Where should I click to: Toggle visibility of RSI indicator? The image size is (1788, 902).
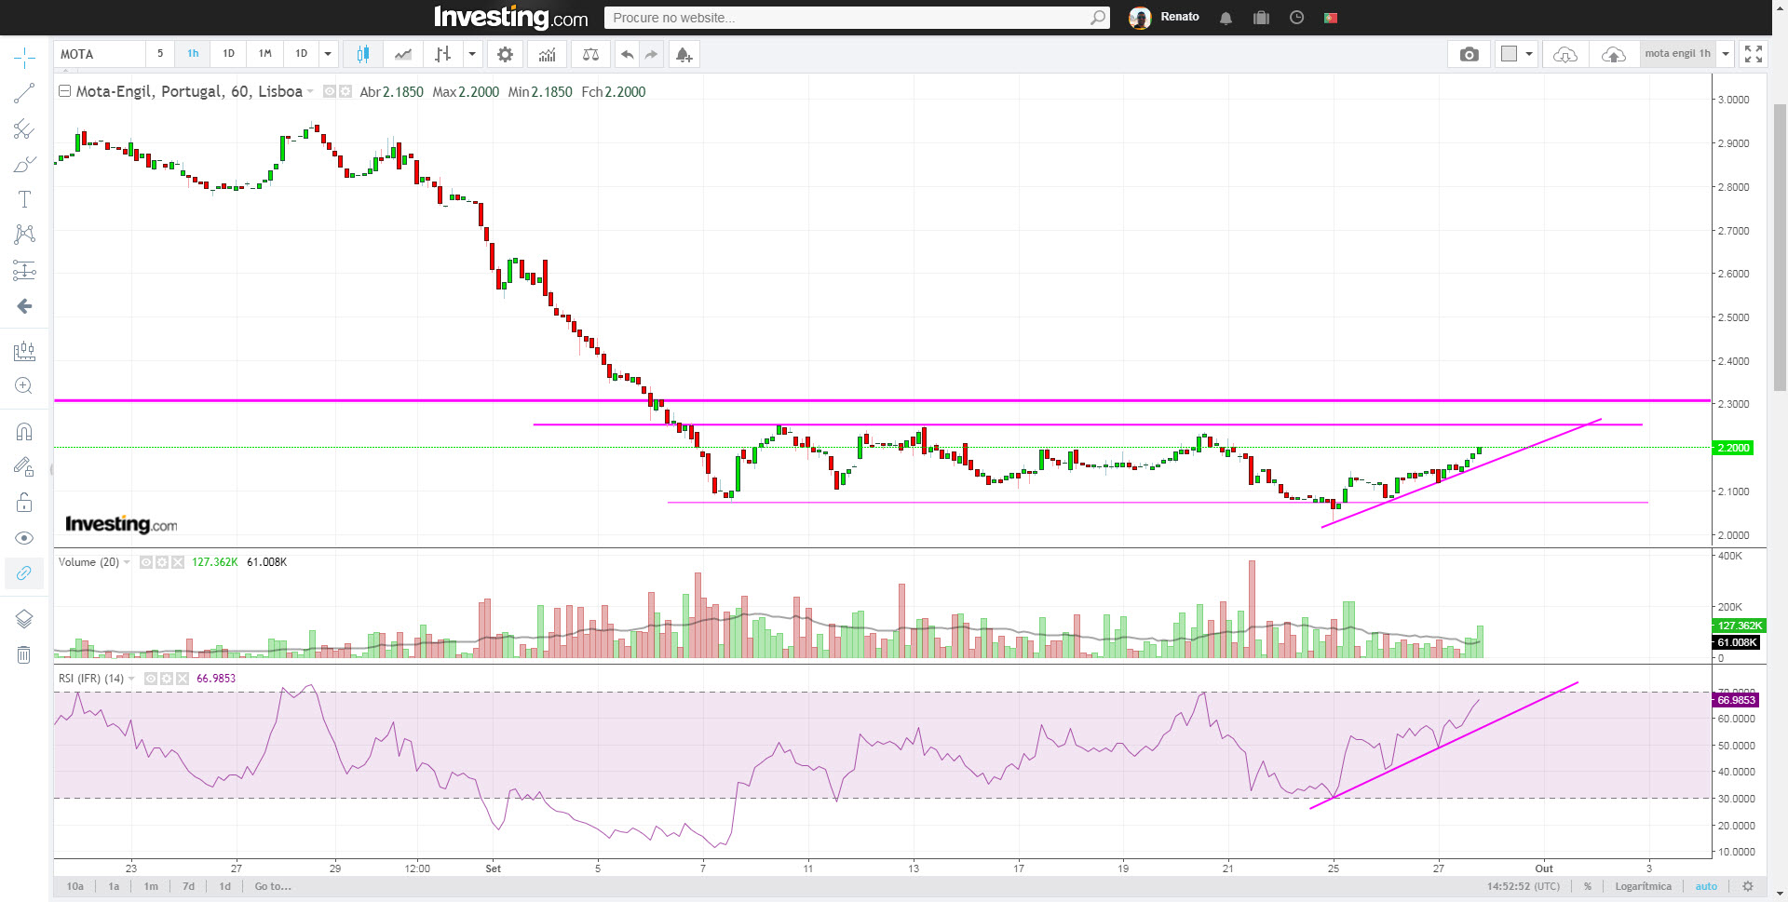(151, 679)
